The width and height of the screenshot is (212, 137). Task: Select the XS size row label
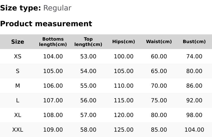[x=18, y=56]
